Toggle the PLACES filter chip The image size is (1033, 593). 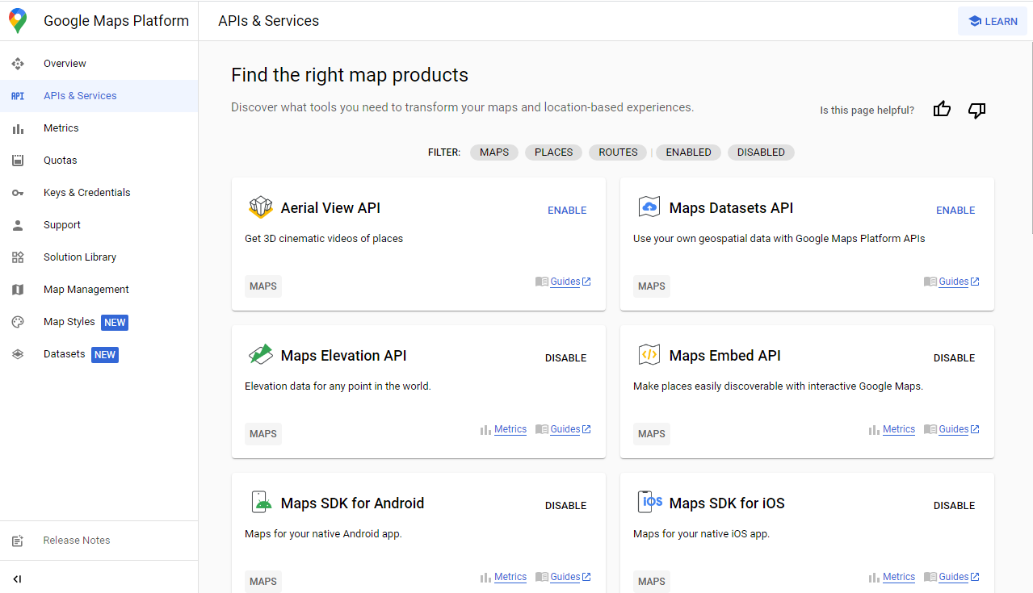[553, 152]
